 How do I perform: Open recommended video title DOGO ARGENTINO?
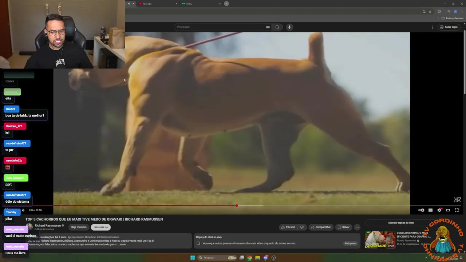point(414,235)
